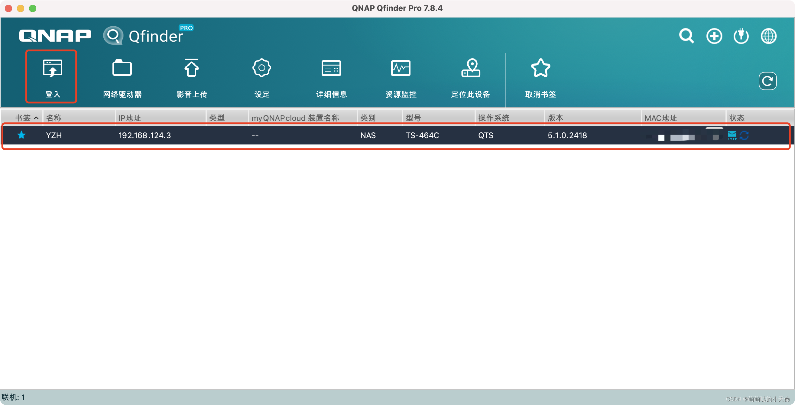Image resolution: width=795 pixels, height=405 pixels.
Task: Click the refresh icon on the right
Action: tap(767, 81)
